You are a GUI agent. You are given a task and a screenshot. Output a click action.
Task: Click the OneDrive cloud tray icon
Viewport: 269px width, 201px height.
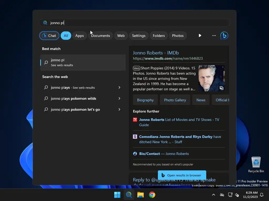pyautogui.click(x=222, y=195)
